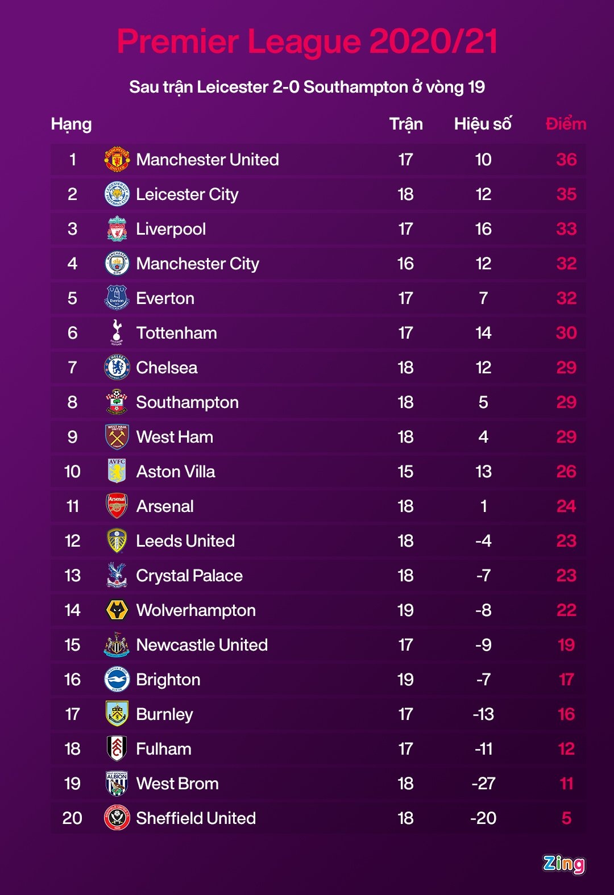Click the Arsenal cannon crest
Image resolution: width=614 pixels, height=895 pixels.
pyautogui.click(x=117, y=506)
